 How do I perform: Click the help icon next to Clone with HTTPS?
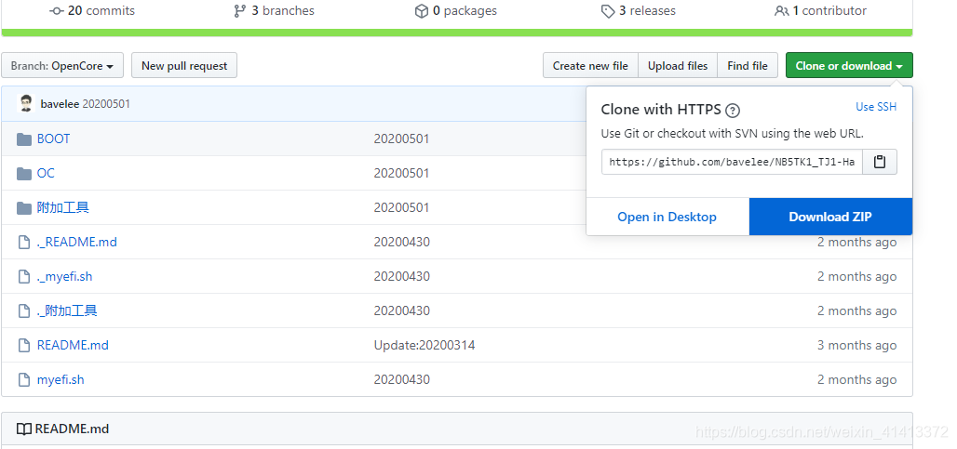click(x=733, y=111)
